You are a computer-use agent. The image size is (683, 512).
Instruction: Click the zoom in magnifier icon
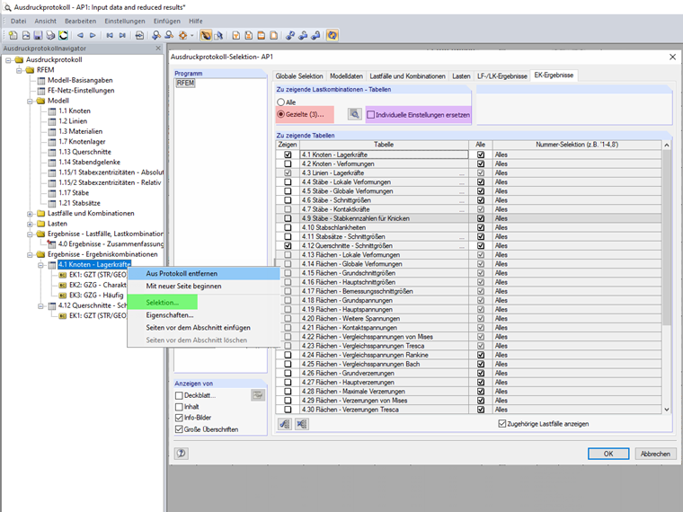tap(156, 35)
